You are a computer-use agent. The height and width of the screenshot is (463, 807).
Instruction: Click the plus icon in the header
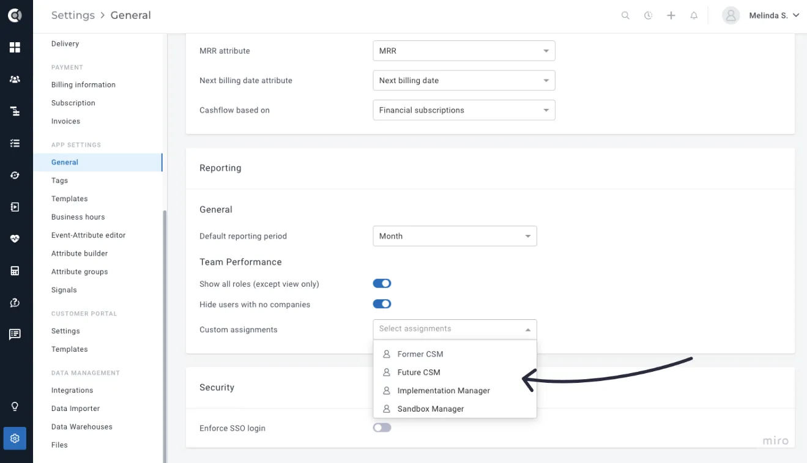(x=671, y=16)
